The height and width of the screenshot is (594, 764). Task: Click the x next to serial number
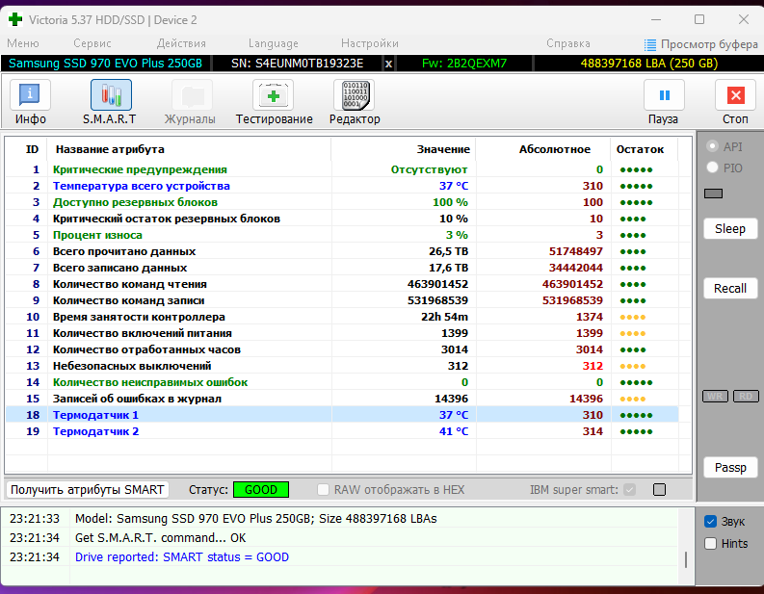[x=388, y=64]
